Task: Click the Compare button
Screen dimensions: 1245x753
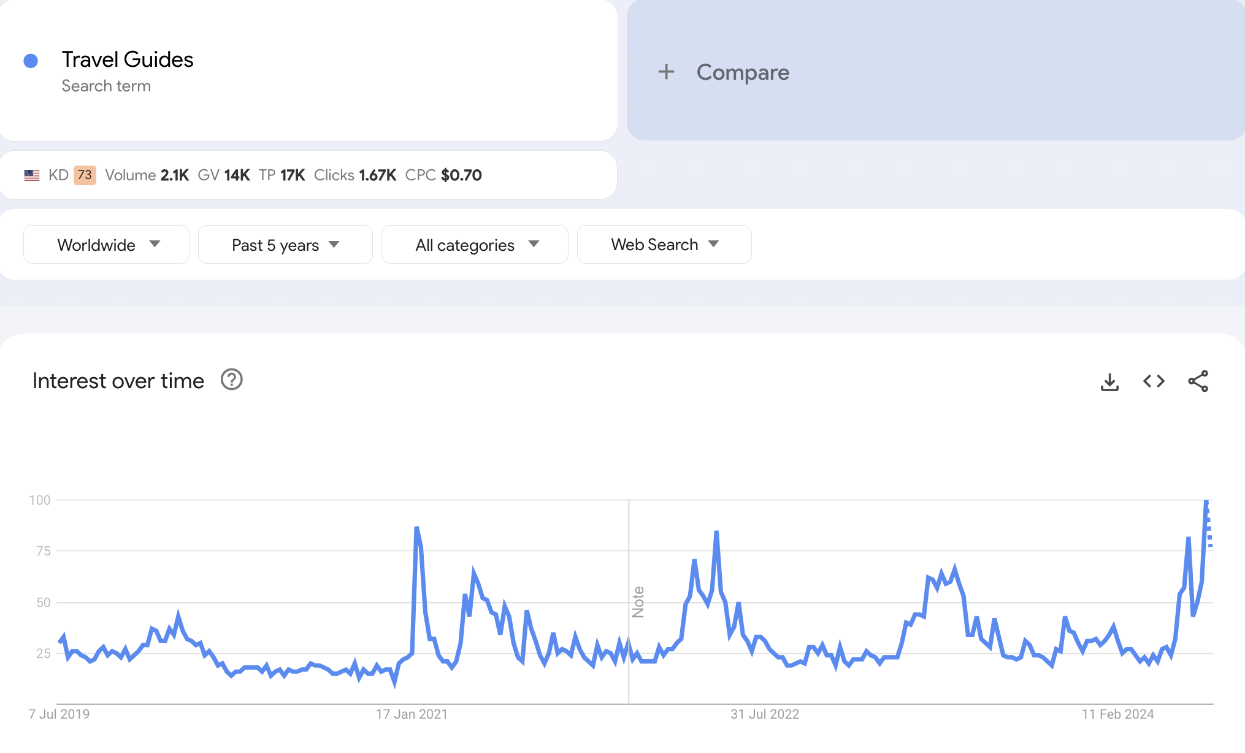Action: coord(742,72)
